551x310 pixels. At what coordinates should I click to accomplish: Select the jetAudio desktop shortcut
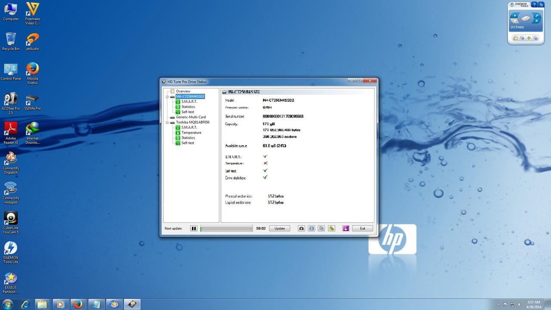coord(32,42)
